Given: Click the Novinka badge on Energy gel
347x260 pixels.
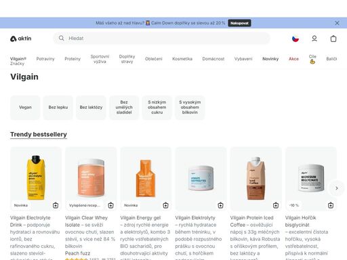Looking at the screenshot, I should [131, 205].
